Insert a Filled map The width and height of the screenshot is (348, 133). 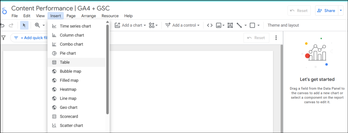76,80
